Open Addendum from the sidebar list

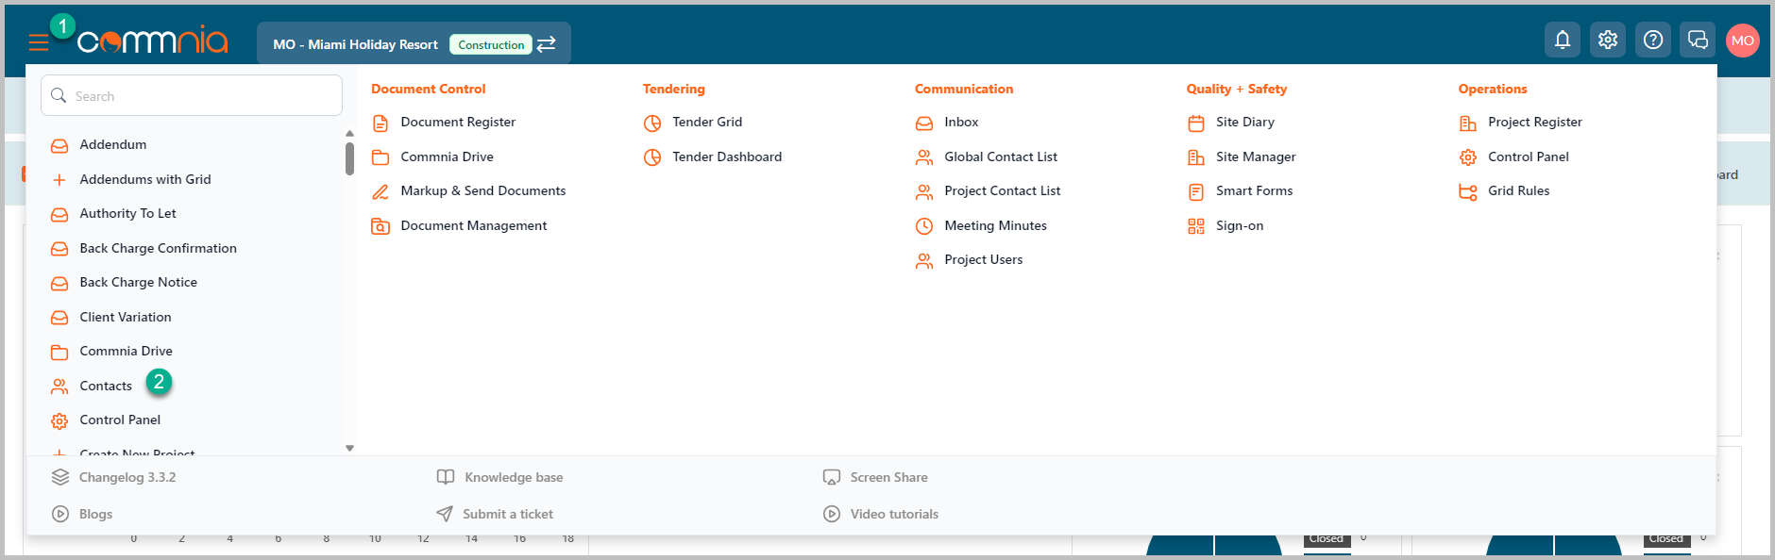(x=113, y=145)
